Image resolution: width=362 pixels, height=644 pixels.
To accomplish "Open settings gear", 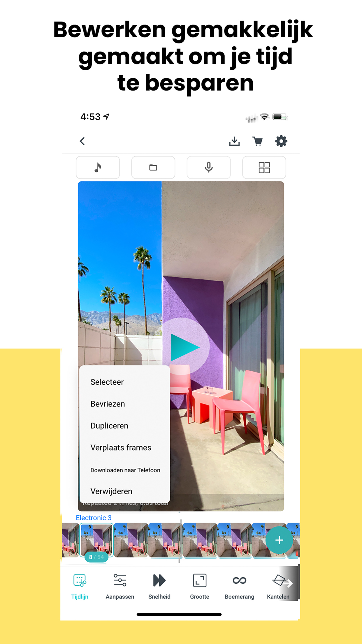I will coord(281,141).
